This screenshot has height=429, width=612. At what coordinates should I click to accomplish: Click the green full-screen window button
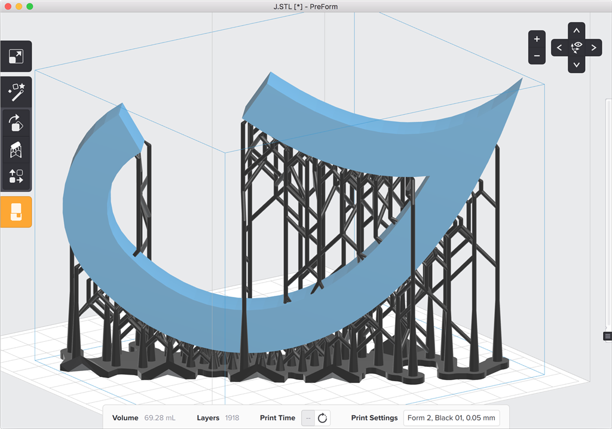pos(30,6)
